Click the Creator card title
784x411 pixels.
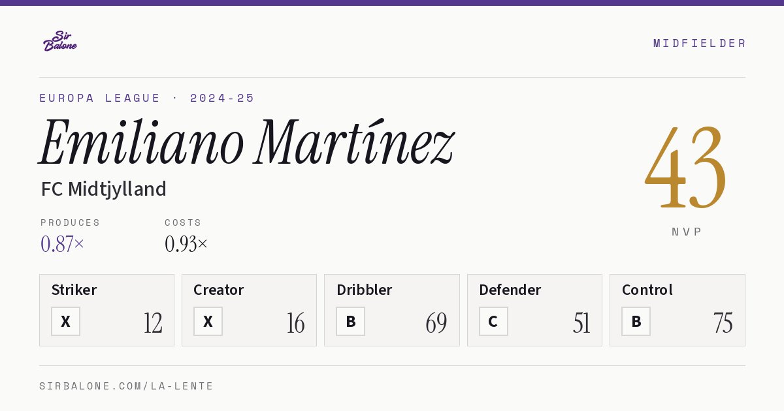pos(219,290)
